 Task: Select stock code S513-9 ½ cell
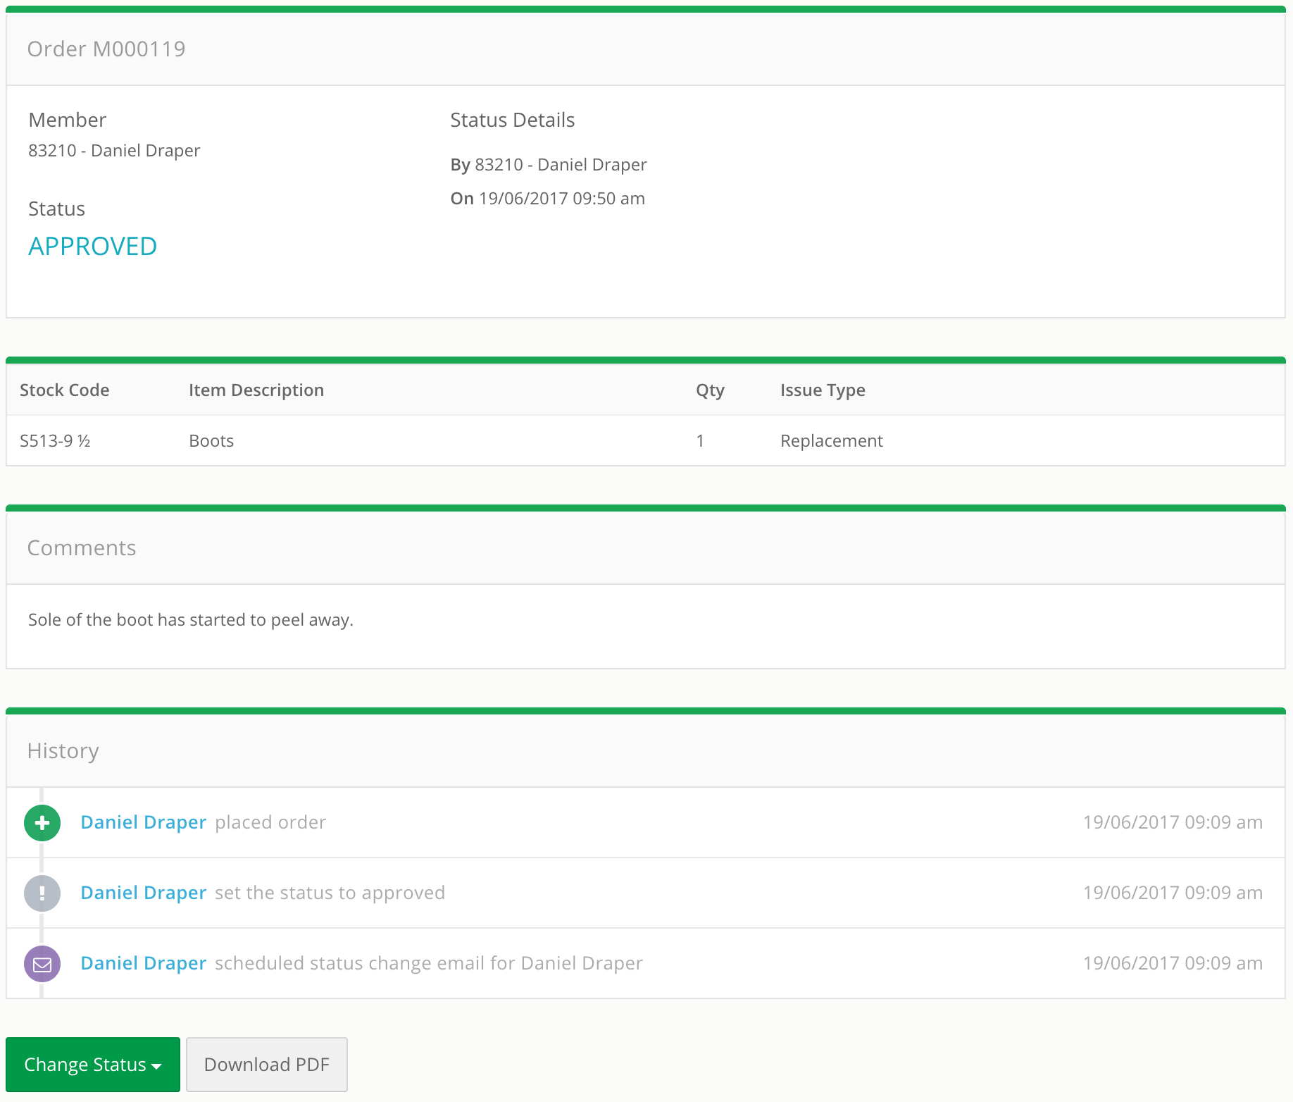55,441
